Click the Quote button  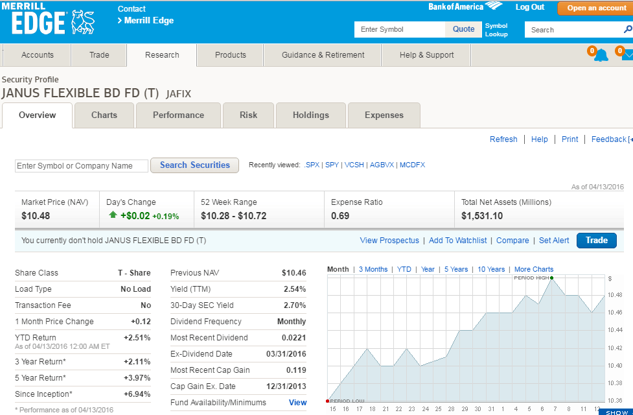463,29
